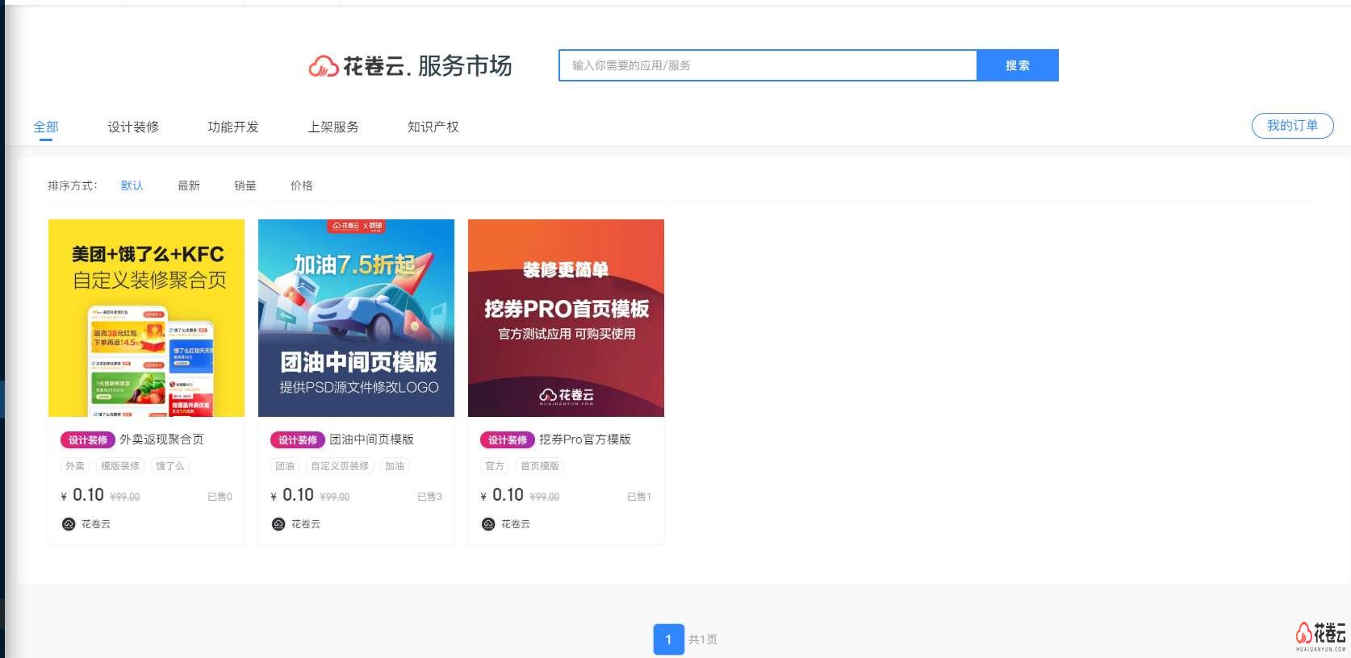Screen dimensions: 1351x658
Task: Click the 花卷云 floating logo at bottom right
Action: point(1321,635)
